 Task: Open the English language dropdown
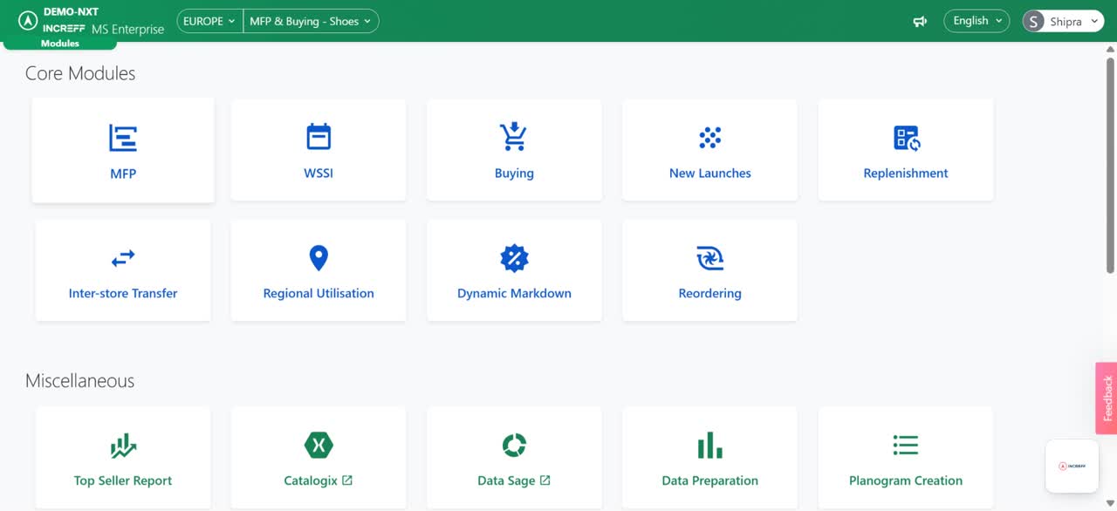(x=977, y=21)
